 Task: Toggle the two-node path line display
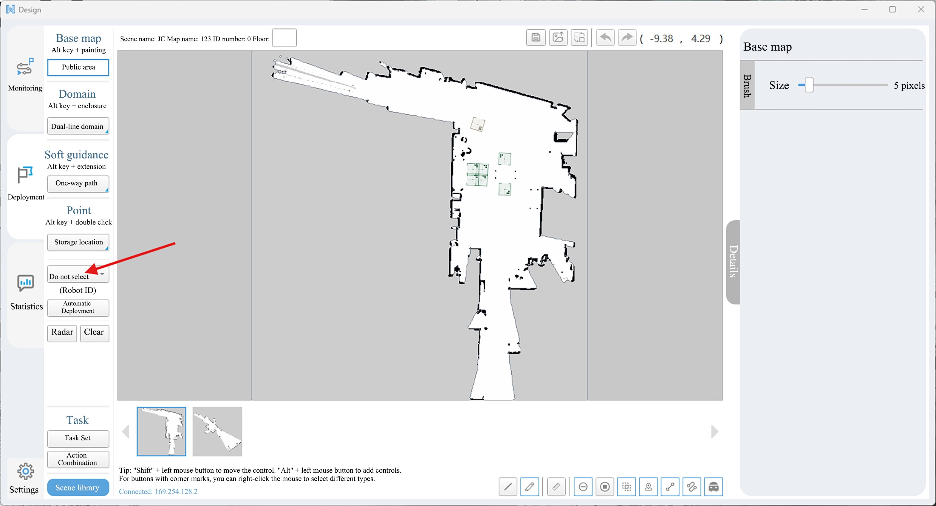tap(670, 486)
